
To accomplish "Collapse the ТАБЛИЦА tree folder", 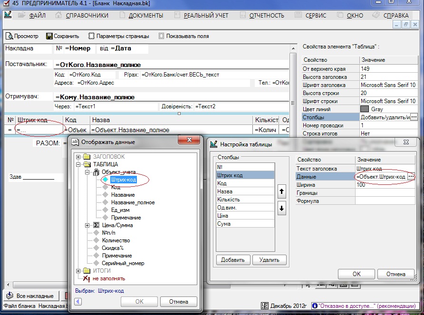I will 78,164.
